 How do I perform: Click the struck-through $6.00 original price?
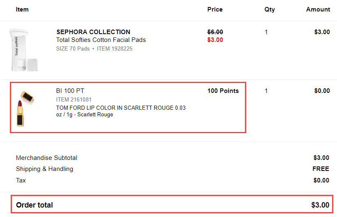pyautogui.click(x=215, y=32)
